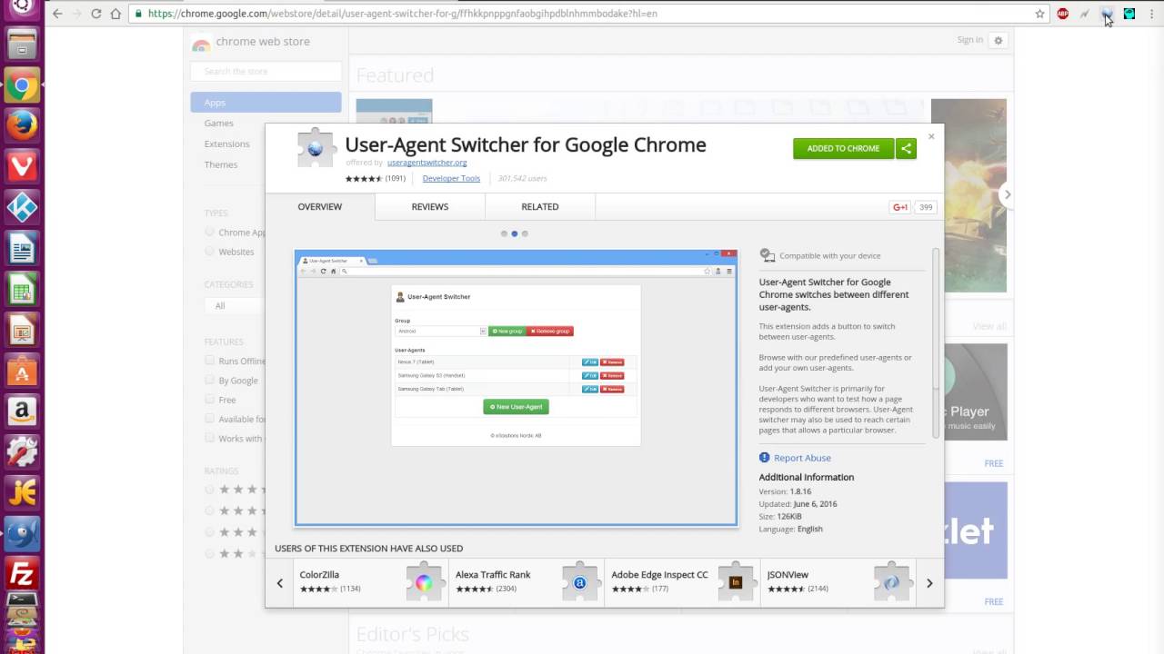Select Themes in the store sidebar
Viewport: 1164px width, 654px height.
(x=221, y=165)
